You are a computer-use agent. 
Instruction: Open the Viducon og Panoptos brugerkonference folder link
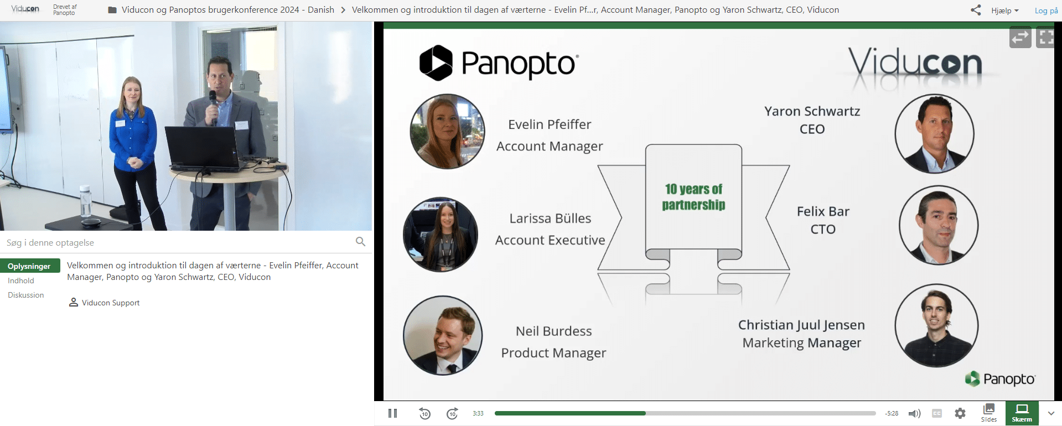tap(228, 10)
